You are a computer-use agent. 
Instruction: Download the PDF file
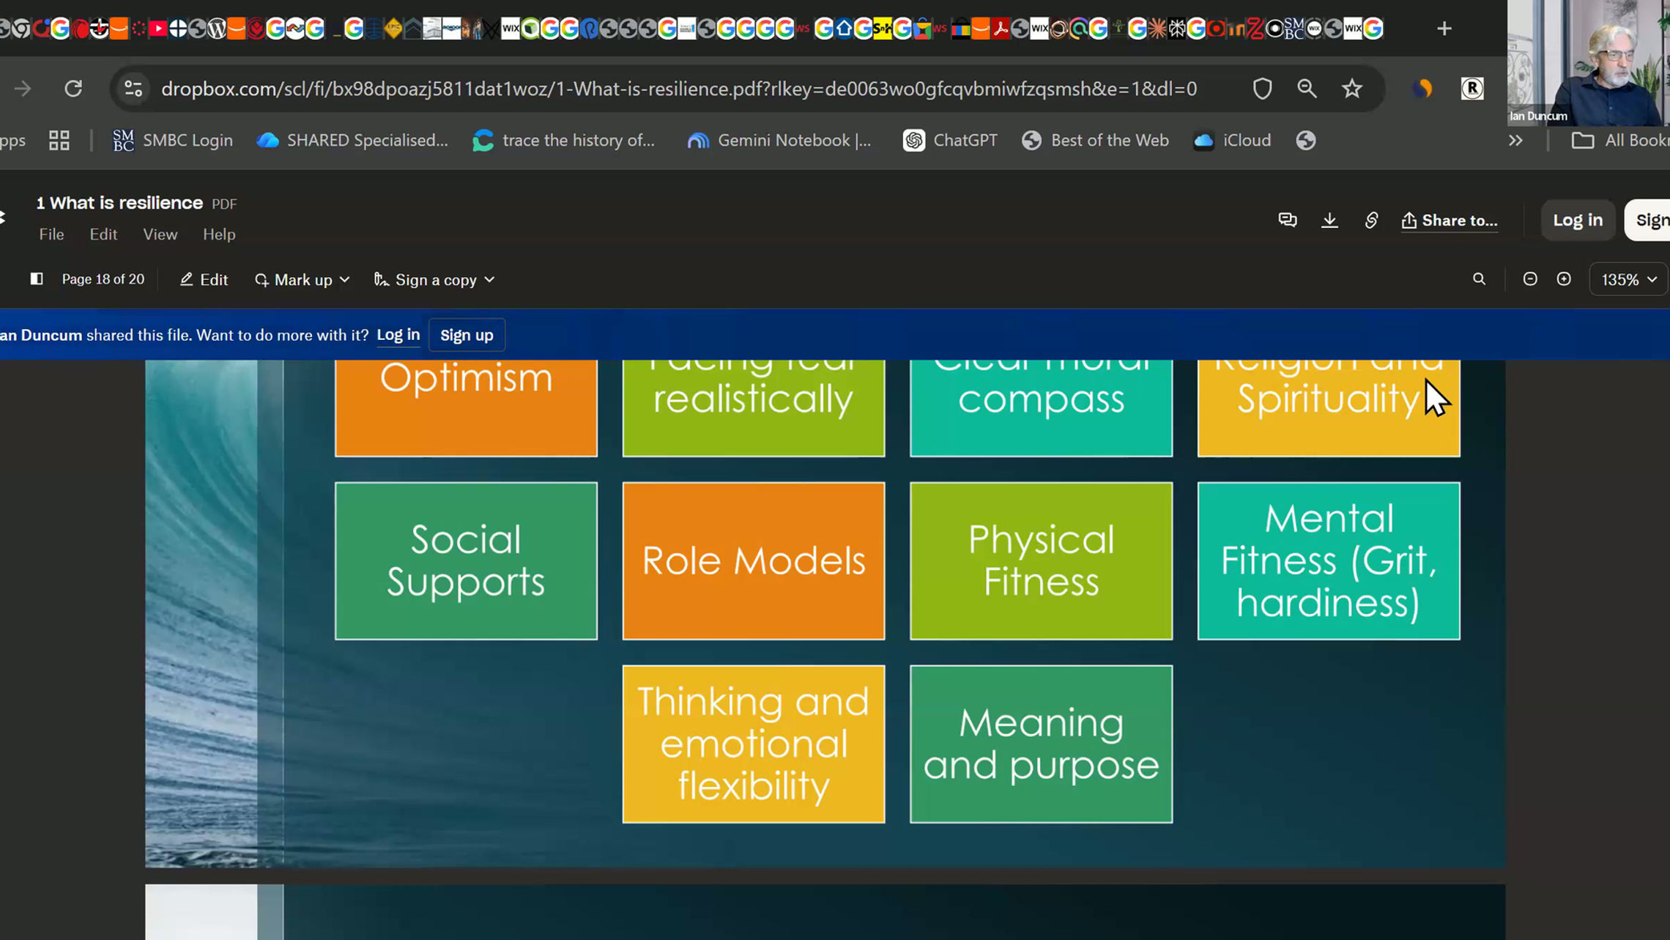[x=1329, y=220]
